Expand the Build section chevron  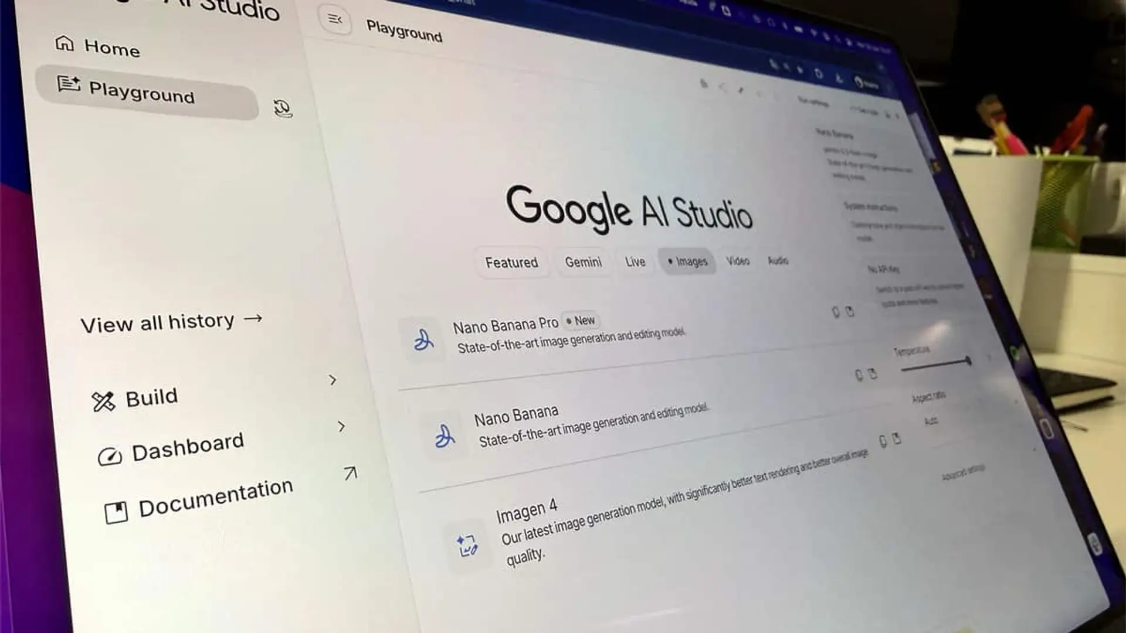332,380
